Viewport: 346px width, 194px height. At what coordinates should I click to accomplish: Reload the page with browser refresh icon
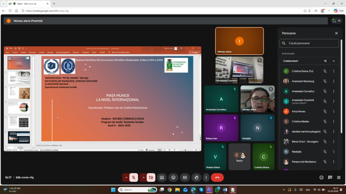(10, 11)
